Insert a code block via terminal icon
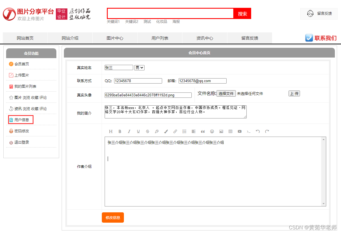 [249, 131]
